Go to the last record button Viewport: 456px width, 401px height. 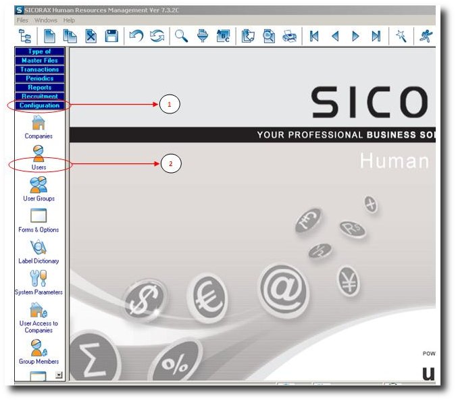click(376, 36)
